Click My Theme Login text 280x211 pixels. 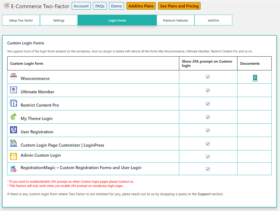[37, 118]
